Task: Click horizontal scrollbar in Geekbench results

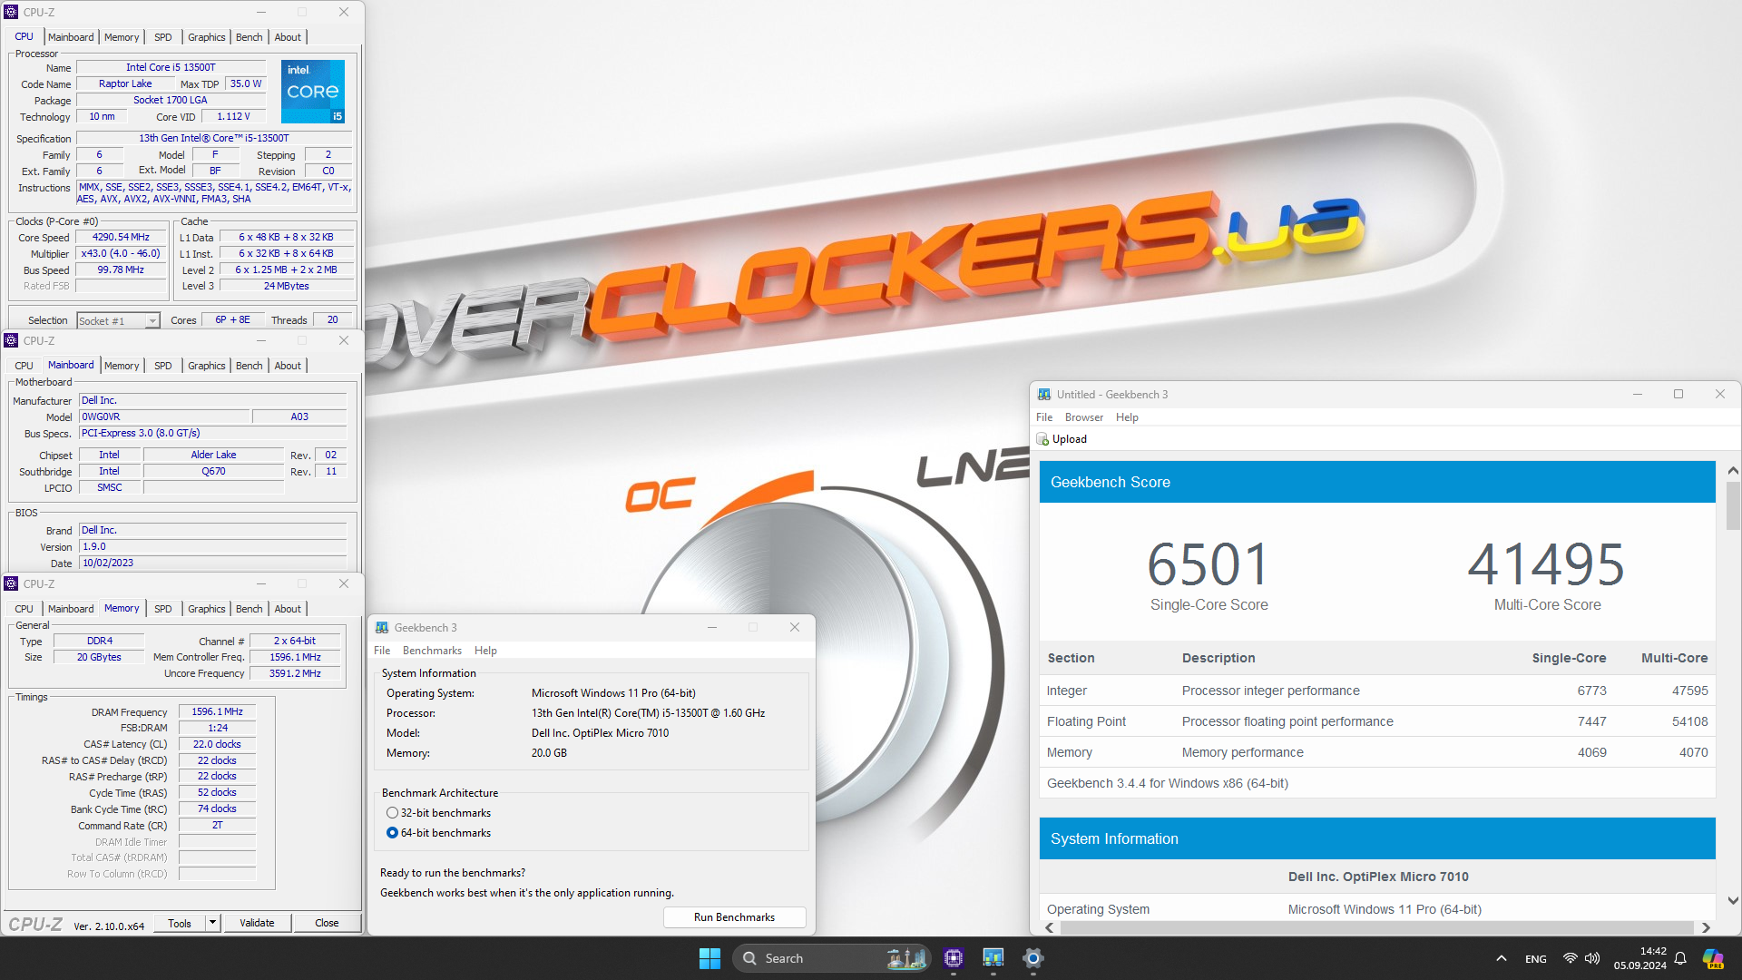Action: pos(1377,927)
